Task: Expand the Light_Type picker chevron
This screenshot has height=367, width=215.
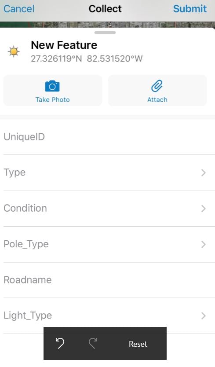Action: click(x=203, y=316)
